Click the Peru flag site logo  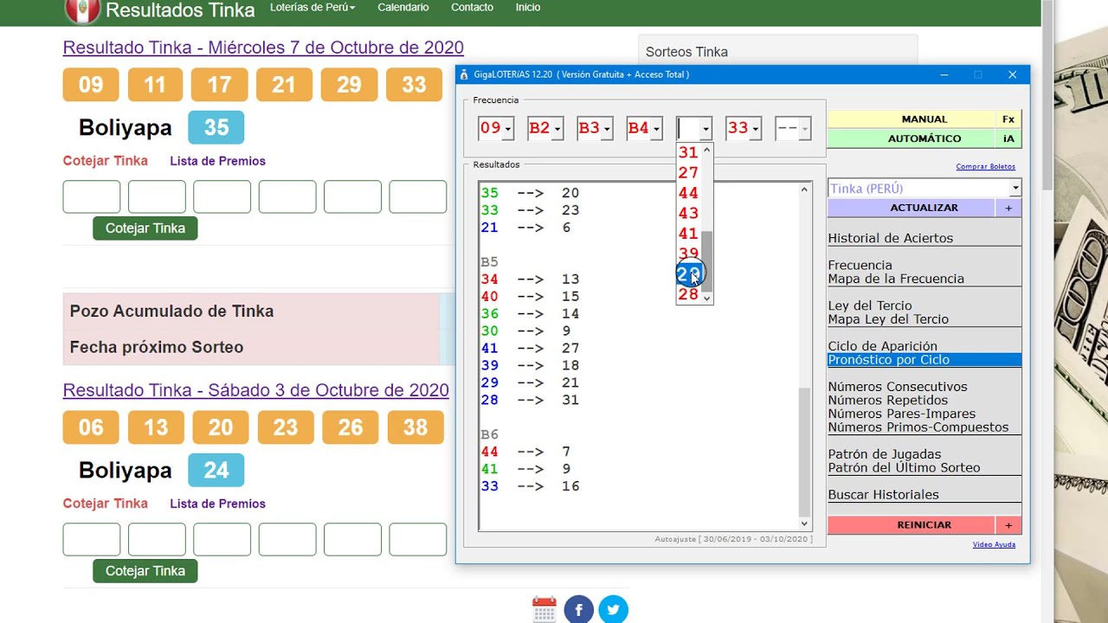tap(82, 10)
